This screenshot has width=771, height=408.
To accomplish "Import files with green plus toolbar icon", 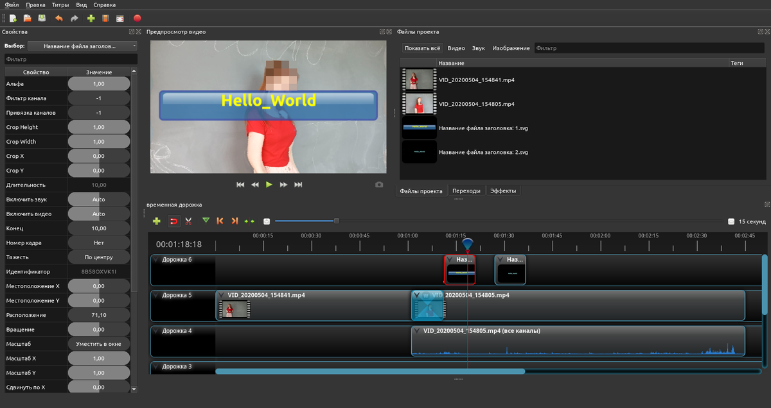I will [x=91, y=18].
